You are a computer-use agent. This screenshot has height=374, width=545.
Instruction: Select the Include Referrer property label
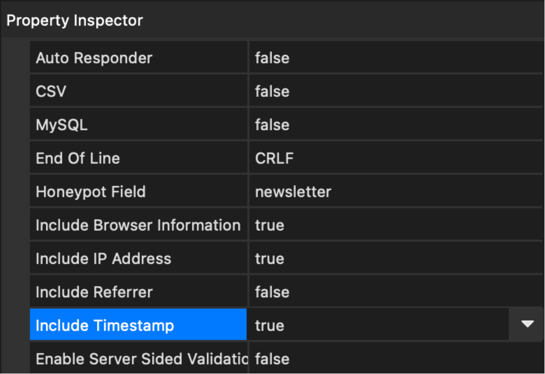tap(94, 292)
